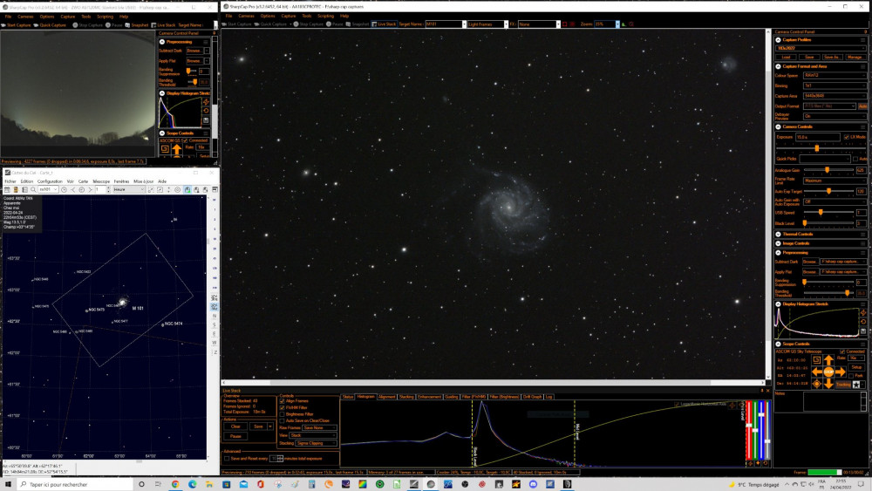
Task: Toggle the Park checkbox in Scope Controls
Action: (x=851, y=376)
